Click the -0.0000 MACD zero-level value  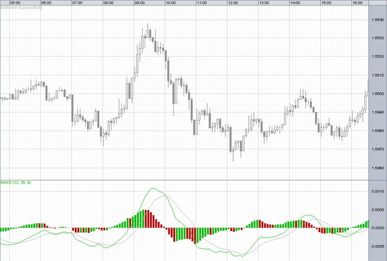pyautogui.click(x=377, y=228)
